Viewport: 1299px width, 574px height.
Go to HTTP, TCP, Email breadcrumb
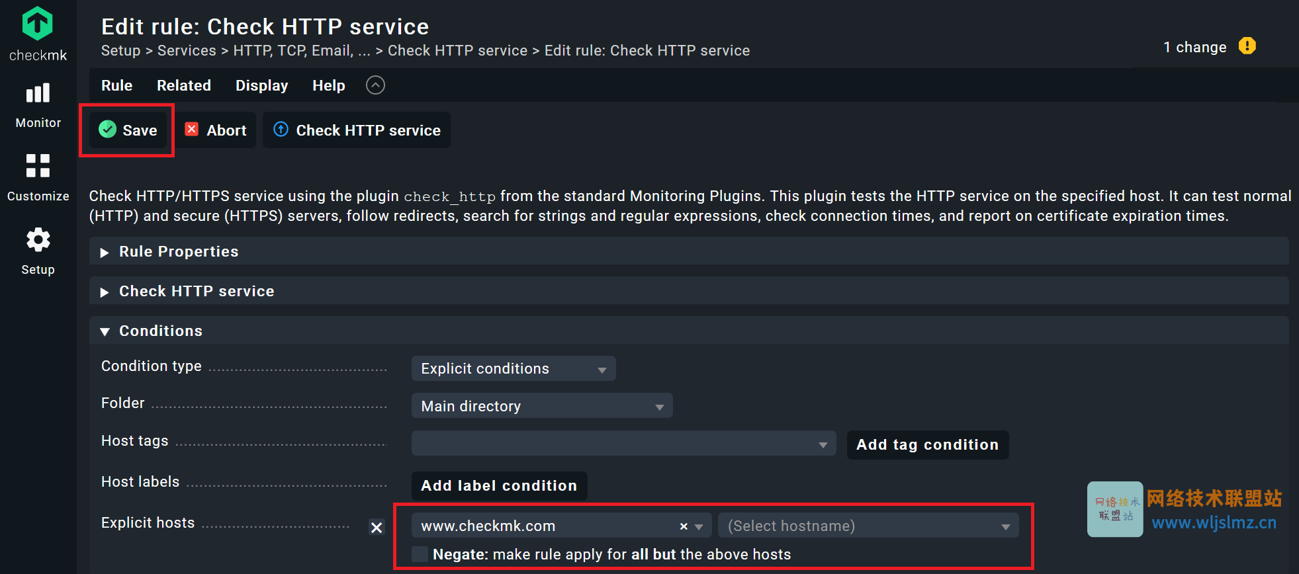pyautogui.click(x=302, y=50)
